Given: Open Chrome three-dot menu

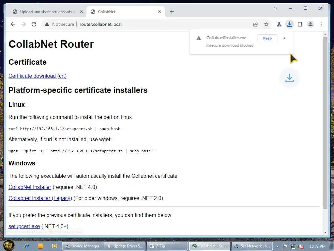Looking at the screenshot, I should (x=321, y=24).
